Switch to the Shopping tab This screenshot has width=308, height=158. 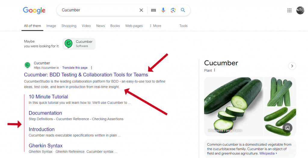coord(69,26)
